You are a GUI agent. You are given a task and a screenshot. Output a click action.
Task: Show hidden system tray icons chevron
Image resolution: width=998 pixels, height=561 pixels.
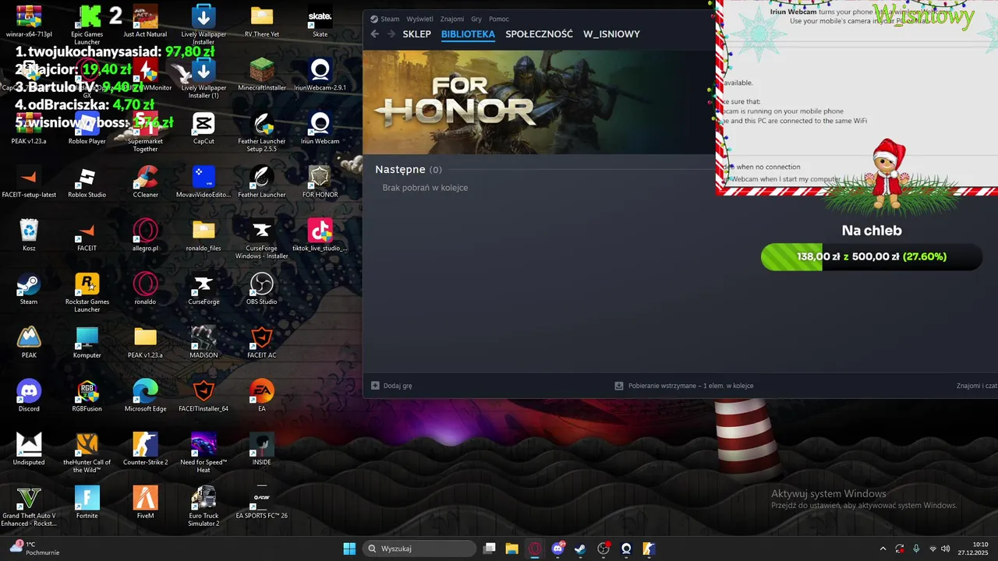pyautogui.click(x=883, y=549)
